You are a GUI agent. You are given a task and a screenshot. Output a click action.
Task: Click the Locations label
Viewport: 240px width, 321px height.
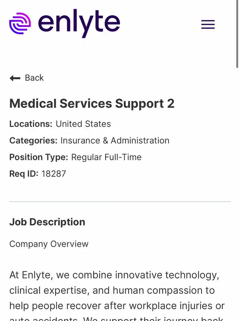click(x=31, y=124)
